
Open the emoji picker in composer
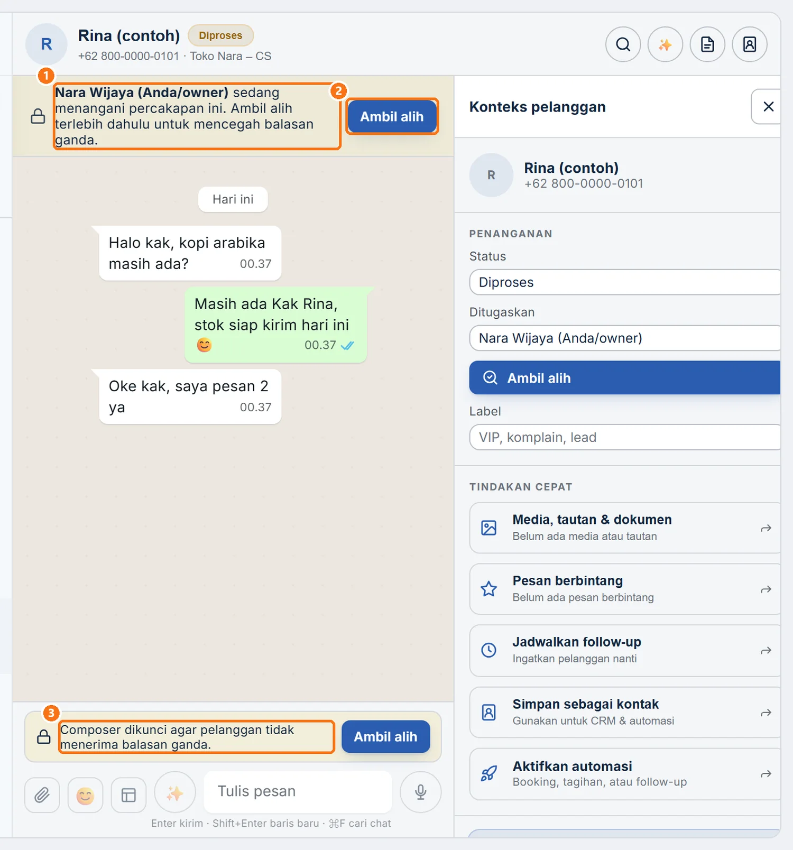point(85,795)
